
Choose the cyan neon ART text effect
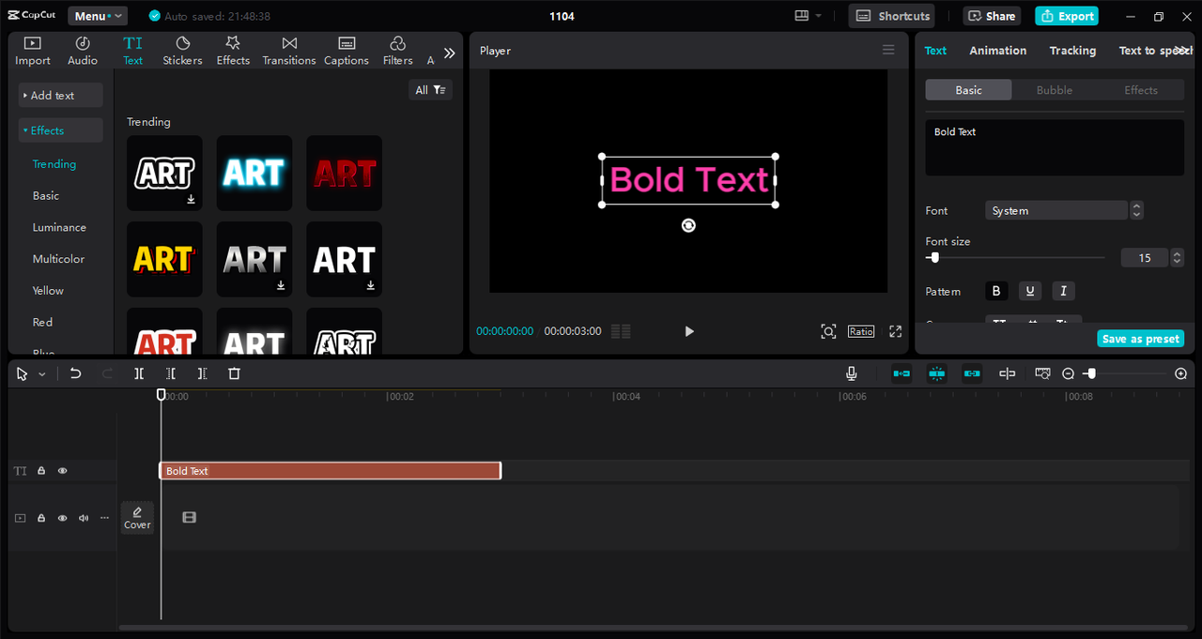pos(254,173)
